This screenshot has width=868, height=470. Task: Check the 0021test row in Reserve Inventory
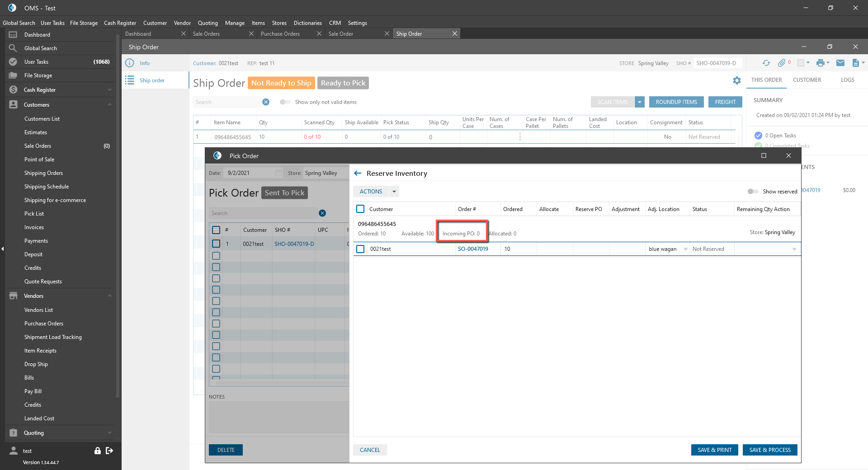[360, 249]
